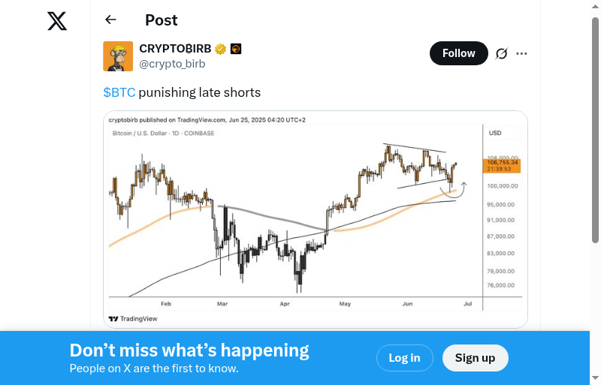Click the scrollbar down arrow

pyautogui.click(x=596, y=378)
